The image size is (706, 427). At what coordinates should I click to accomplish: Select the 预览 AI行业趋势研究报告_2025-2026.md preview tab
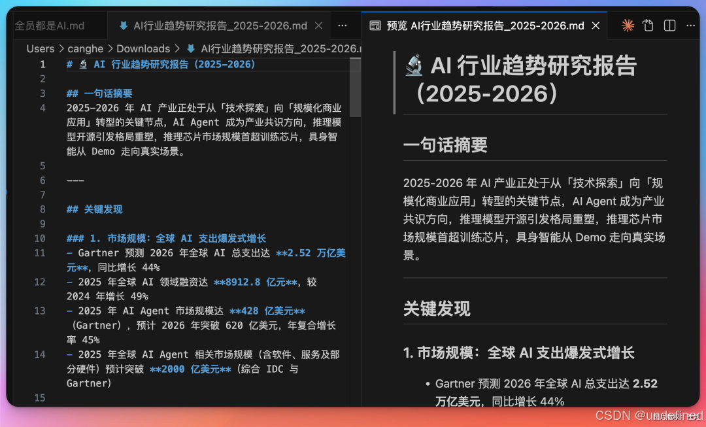pos(484,26)
